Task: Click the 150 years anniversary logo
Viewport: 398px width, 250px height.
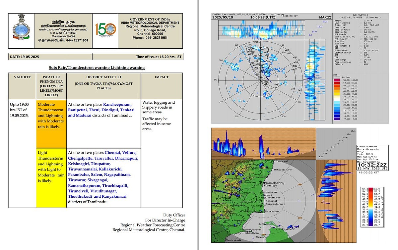Action: 105,30
